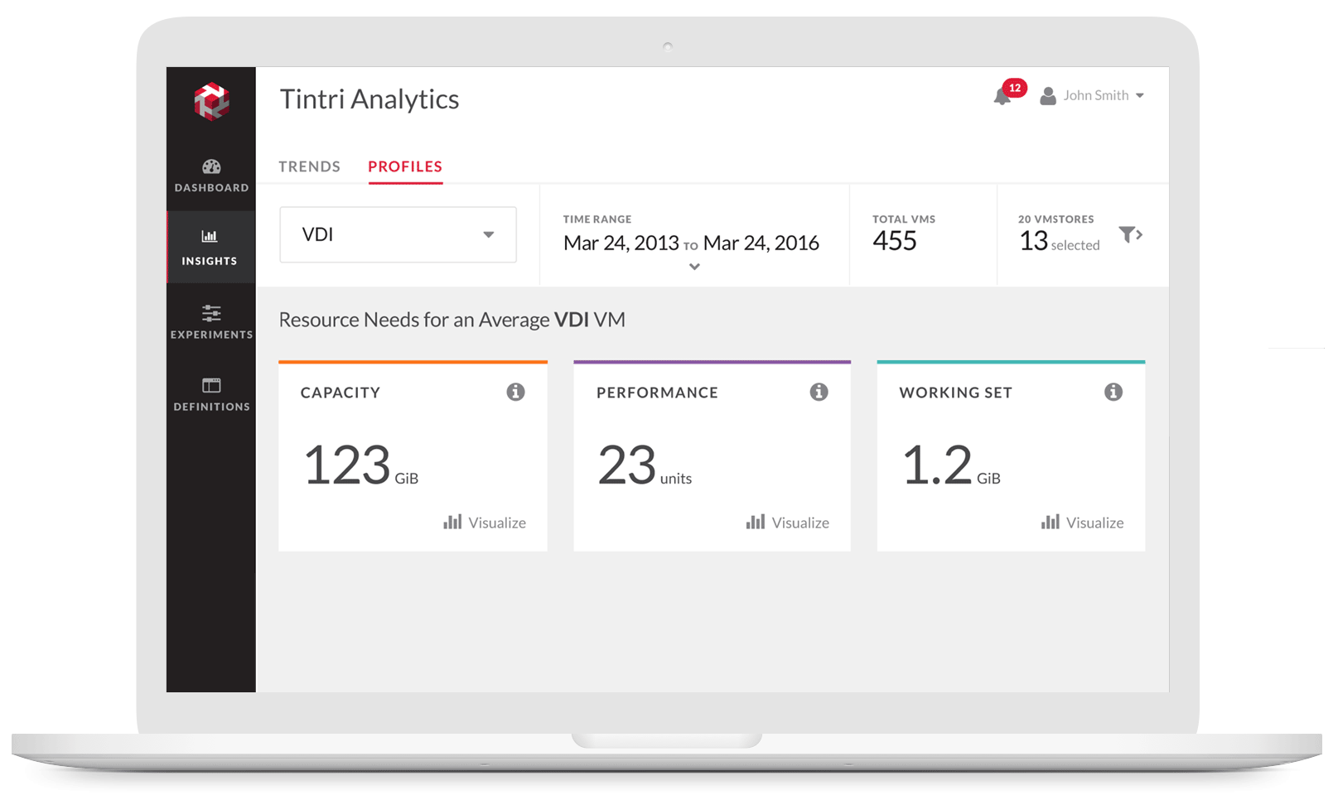The image size is (1338, 795).
Task: Click the Total VMs 455 value
Action: (x=895, y=241)
